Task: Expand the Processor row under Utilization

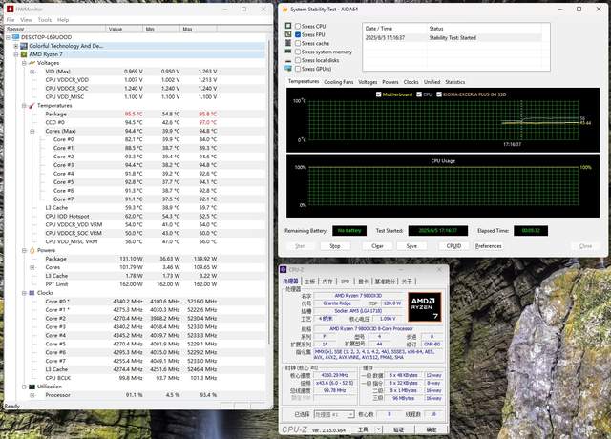Action: point(32,395)
